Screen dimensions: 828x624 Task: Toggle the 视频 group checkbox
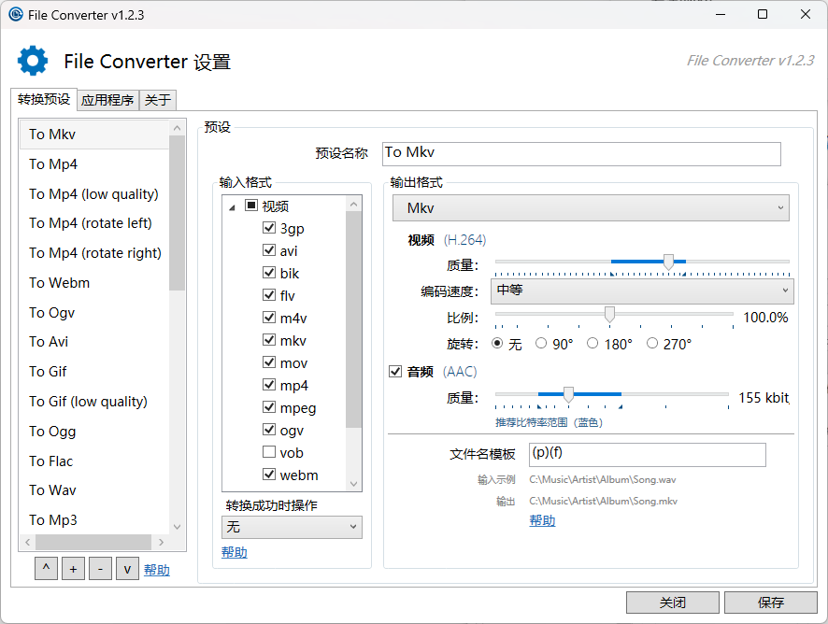pos(251,205)
